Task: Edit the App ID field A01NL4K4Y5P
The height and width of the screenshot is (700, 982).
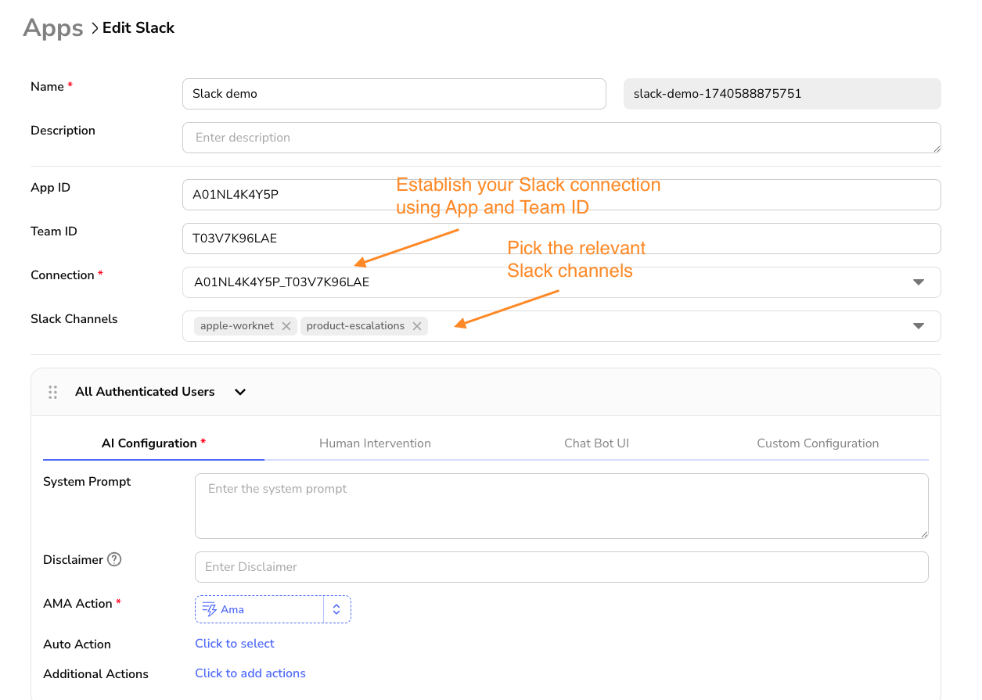Action: pos(562,195)
